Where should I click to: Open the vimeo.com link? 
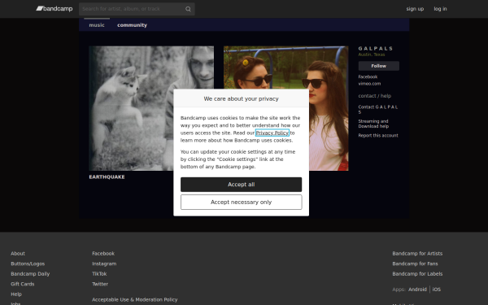[x=369, y=84]
